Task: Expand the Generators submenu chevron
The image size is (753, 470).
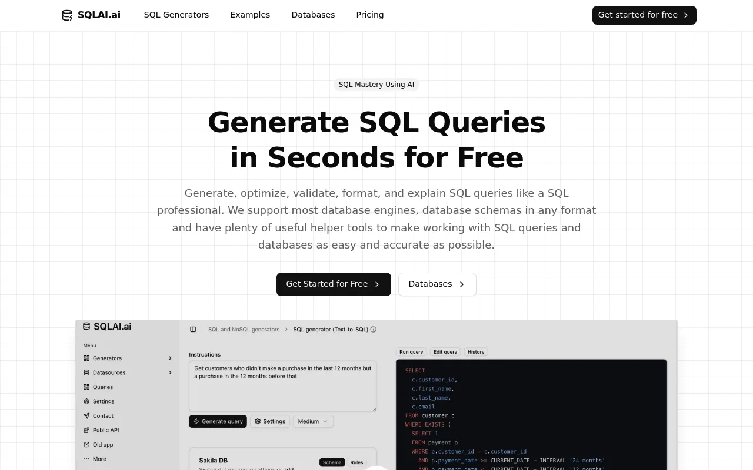Action: click(x=170, y=358)
